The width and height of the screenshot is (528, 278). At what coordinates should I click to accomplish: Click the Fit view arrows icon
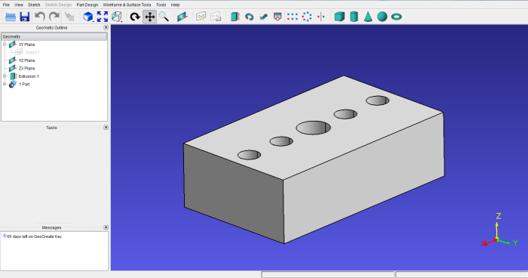coord(103,17)
